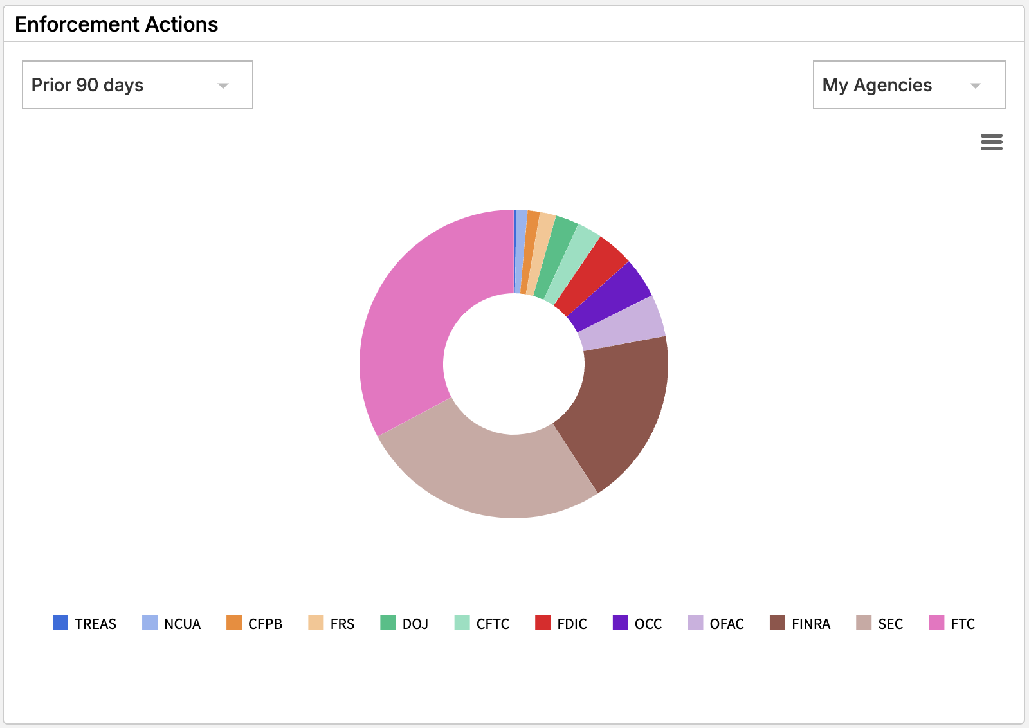Screen dimensions: 1029x728
Task: Click the SEC legend square marker
Action: [864, 623]
